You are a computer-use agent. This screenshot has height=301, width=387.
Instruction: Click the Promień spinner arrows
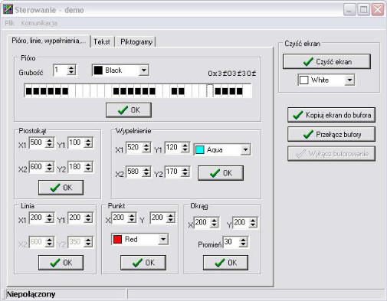pyautogui.click(x=243, y=242)
